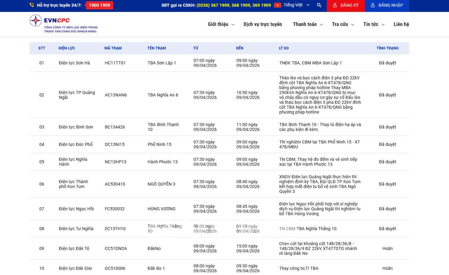
Task: Click the ĐIỆN LỰC column header
Action: point(67,48)
